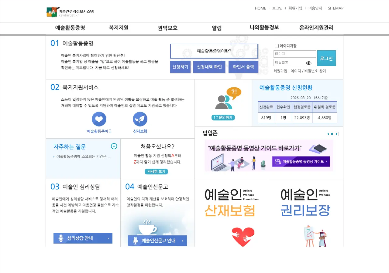
Task: Open the 예술활동증명 동영상 가이드 banner
Action: tap(269, 155)
